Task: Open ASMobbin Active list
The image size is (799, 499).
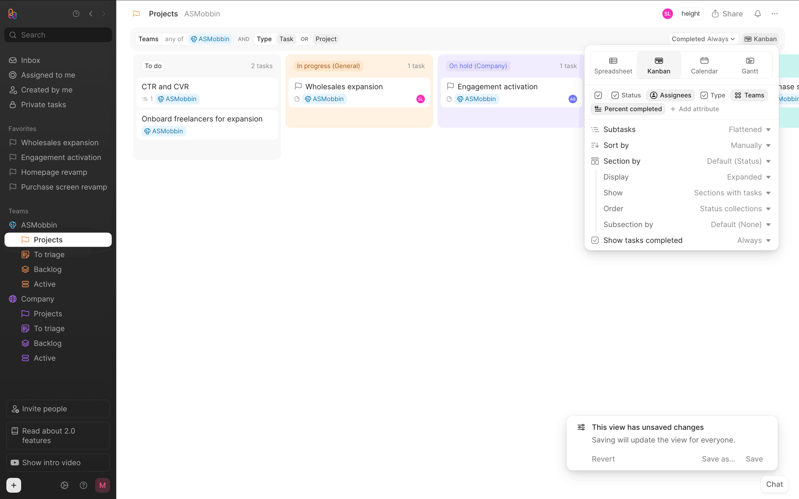Action: coord(58,284)
